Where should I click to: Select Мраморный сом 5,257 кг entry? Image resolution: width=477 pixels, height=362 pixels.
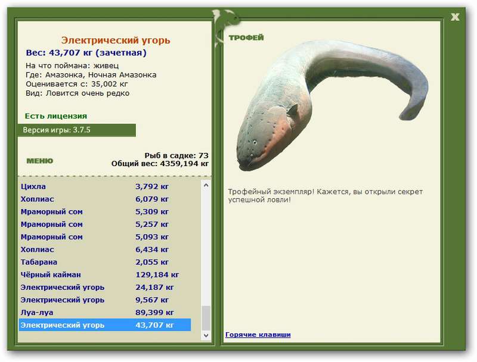[x=105, y=224]
